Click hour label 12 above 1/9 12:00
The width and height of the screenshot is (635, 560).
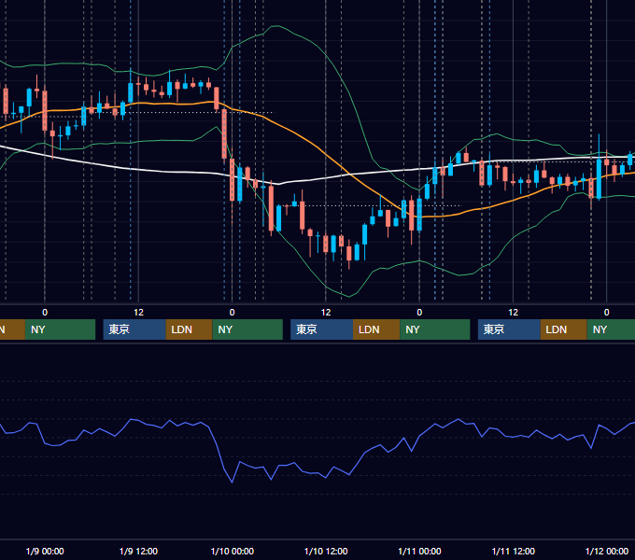click(138, 313)
